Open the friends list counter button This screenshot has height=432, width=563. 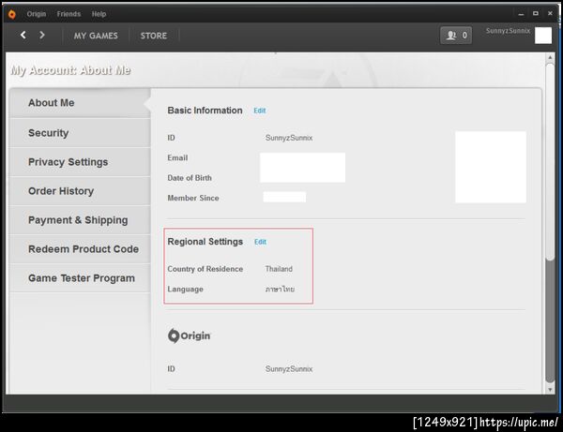tap(456, 35)
